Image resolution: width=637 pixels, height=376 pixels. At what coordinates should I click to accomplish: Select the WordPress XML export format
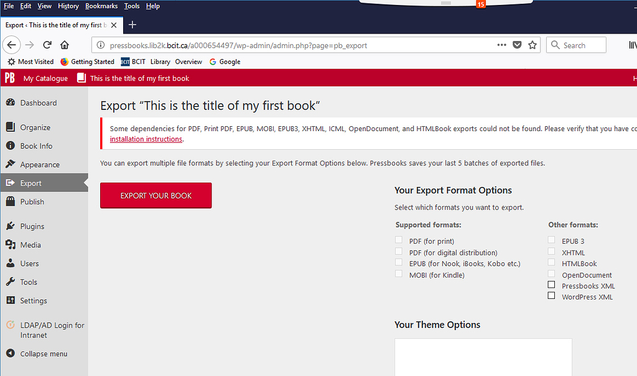point(551,296)
